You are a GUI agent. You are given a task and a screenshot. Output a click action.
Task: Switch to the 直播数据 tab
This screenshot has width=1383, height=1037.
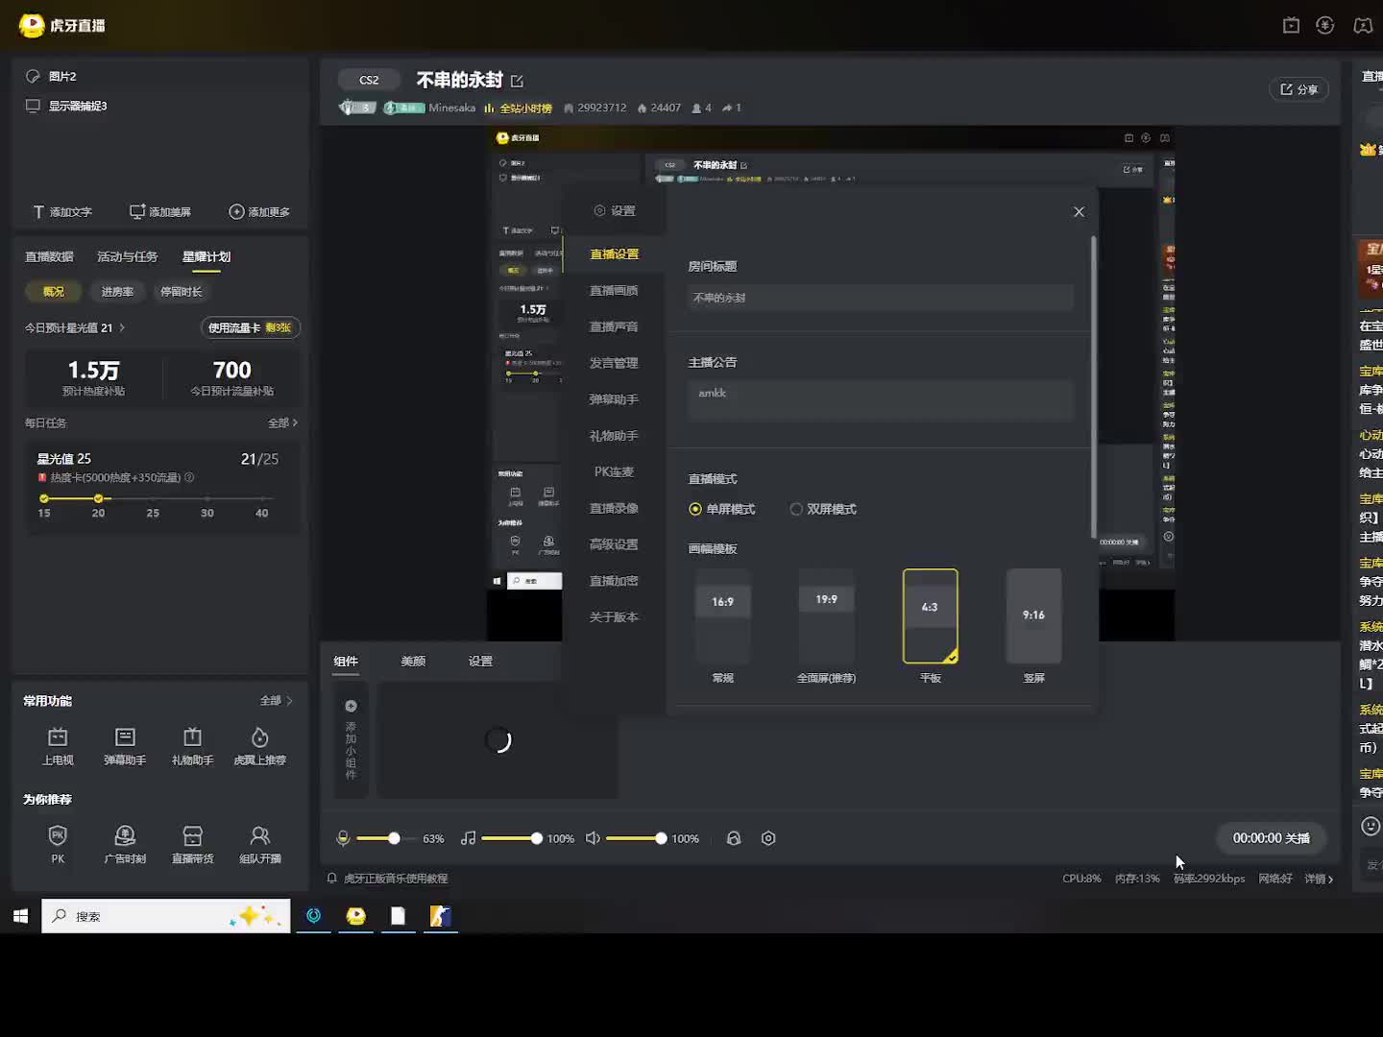(x=49, y=256)
